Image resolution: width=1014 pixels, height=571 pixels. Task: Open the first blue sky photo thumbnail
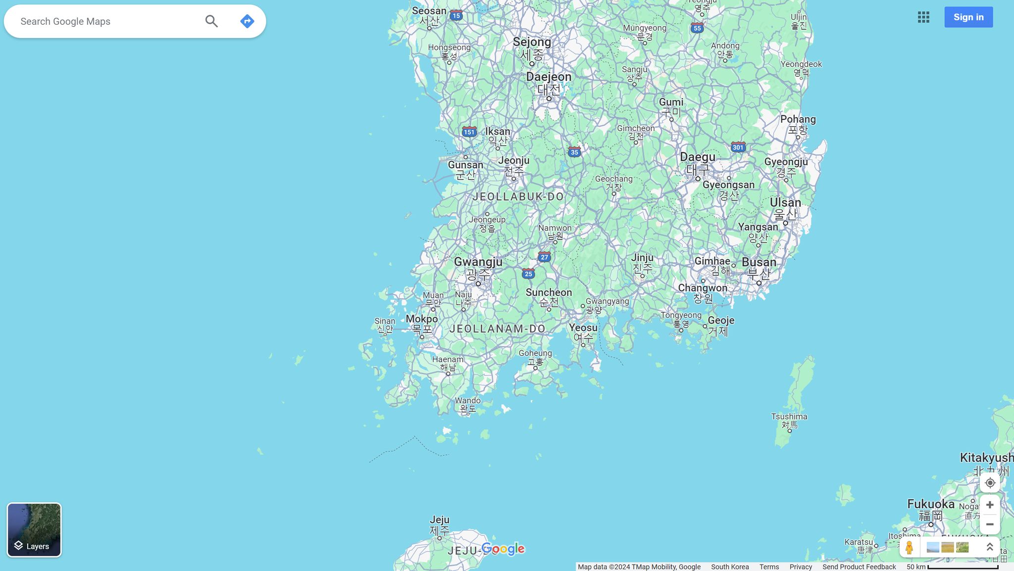933,547
